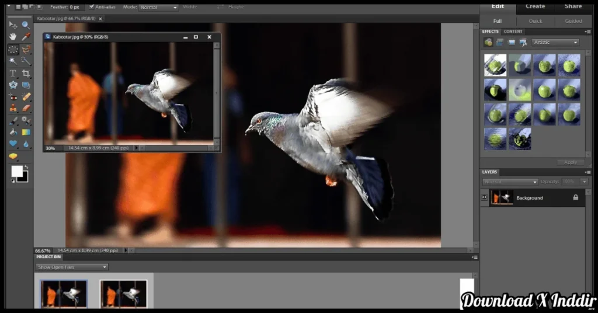Viewport: 598px width, 313px height.
Task: Hide the Background layer with eye icon
Action: click(484, 198)
